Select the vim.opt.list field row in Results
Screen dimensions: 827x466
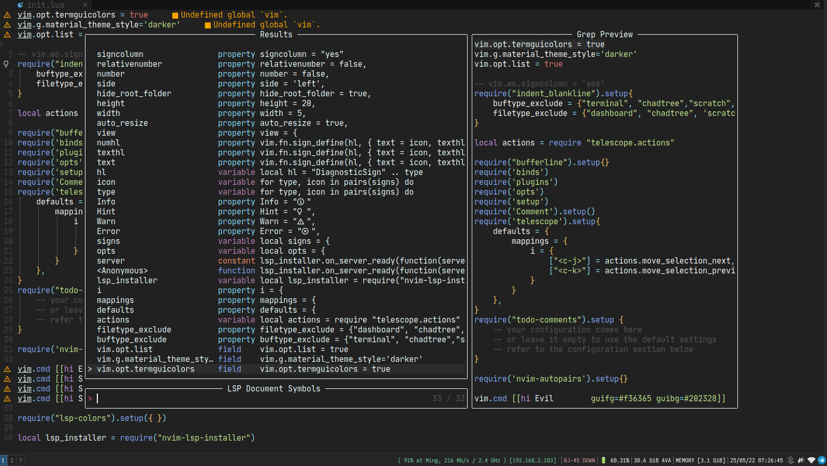[277, 349]
